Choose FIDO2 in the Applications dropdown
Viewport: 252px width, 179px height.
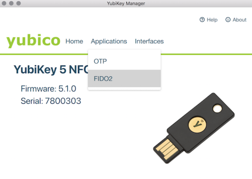pos(103,78)
